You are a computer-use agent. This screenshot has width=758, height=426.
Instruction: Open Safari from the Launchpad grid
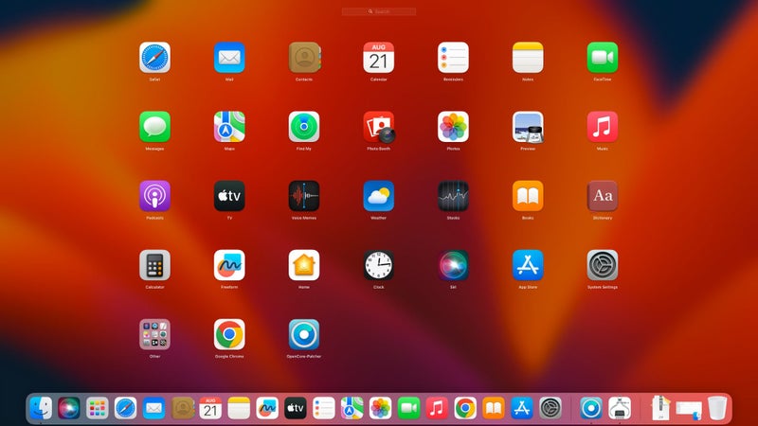[154, 58]
